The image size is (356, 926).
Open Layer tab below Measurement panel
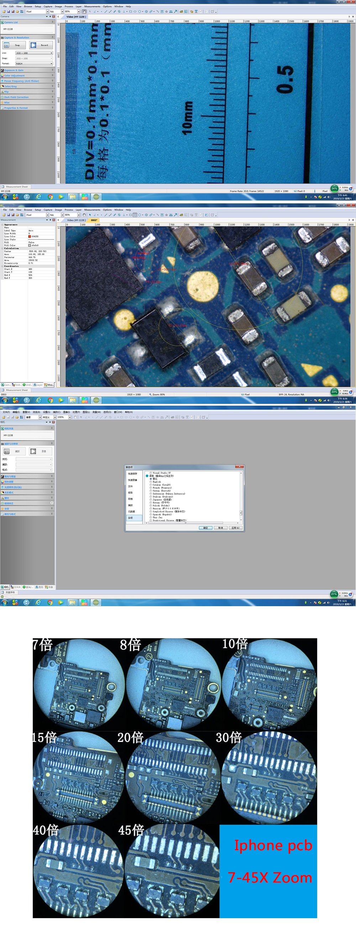pyautogui.click(x=38, y=385)
